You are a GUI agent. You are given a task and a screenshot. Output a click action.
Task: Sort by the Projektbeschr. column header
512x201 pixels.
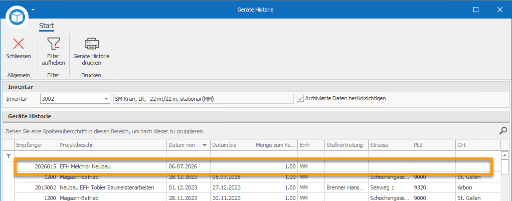112,145
